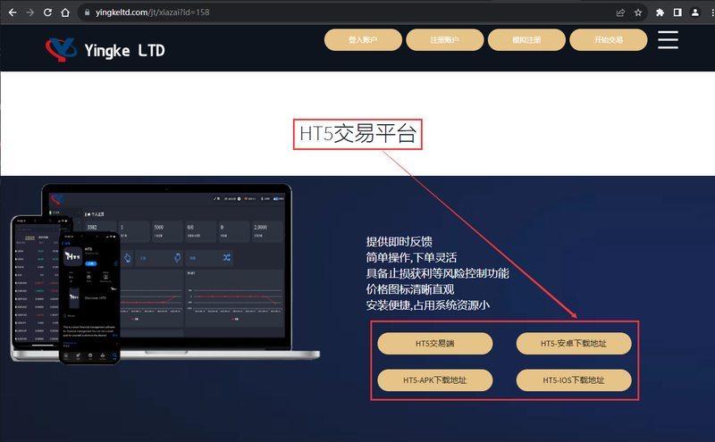Open the hamburger navigation menu
Screen dimensions: 715x442
668,39
